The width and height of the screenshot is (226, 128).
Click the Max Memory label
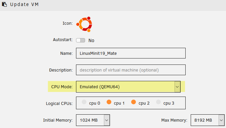[x=174, y=120]
